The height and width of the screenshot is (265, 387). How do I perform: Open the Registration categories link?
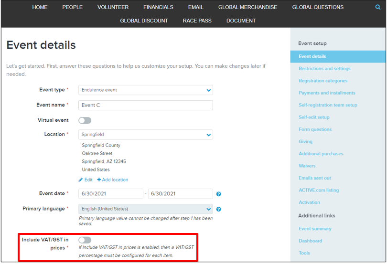tap(323, 81)
